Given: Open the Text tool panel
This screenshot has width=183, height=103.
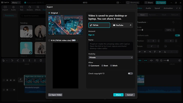Looking at the screenshot, I should (x=21, y=8).
